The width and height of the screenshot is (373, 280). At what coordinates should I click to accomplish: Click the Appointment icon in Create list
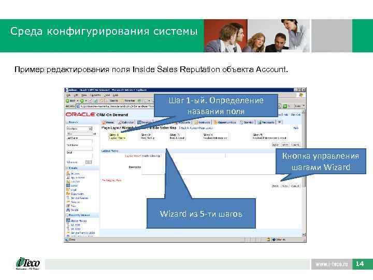68,178
